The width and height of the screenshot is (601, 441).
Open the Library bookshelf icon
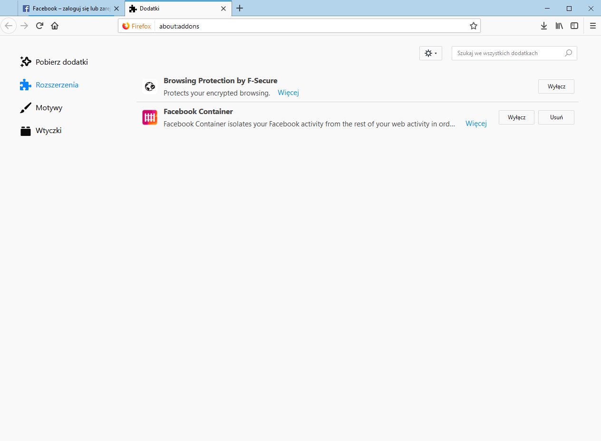point(559,26)
